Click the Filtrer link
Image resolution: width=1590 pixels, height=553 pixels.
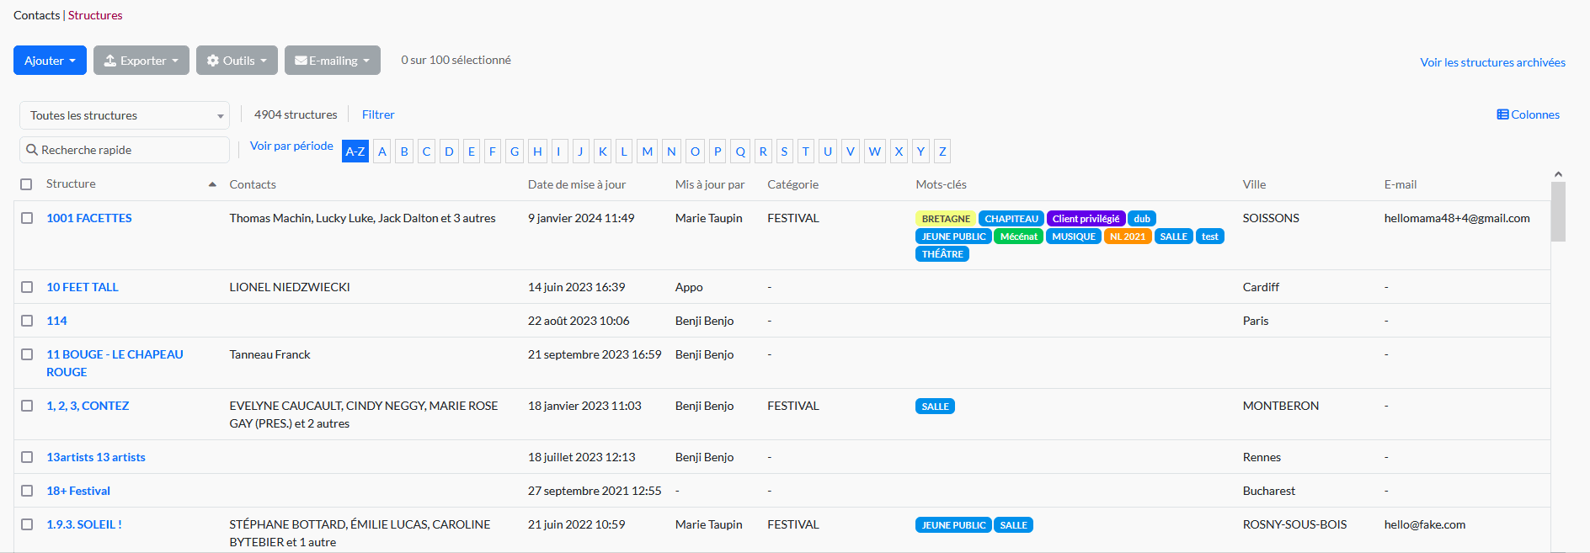378,114
